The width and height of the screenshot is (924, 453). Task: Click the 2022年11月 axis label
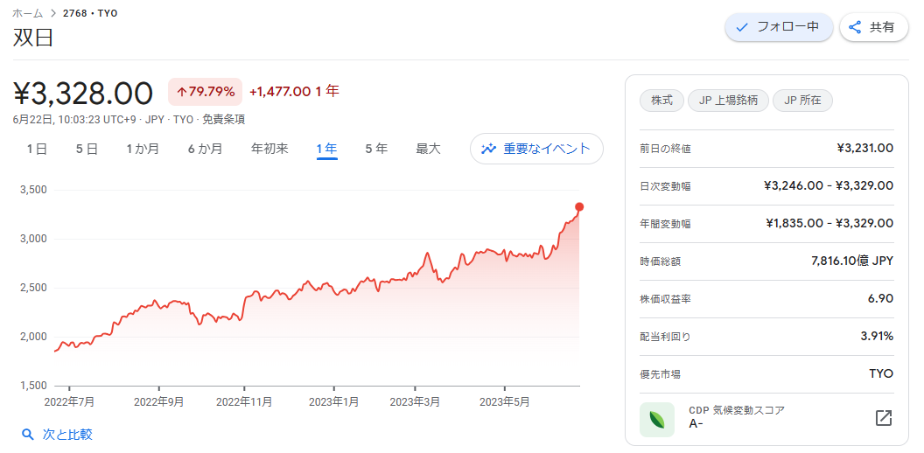point(244,401)
